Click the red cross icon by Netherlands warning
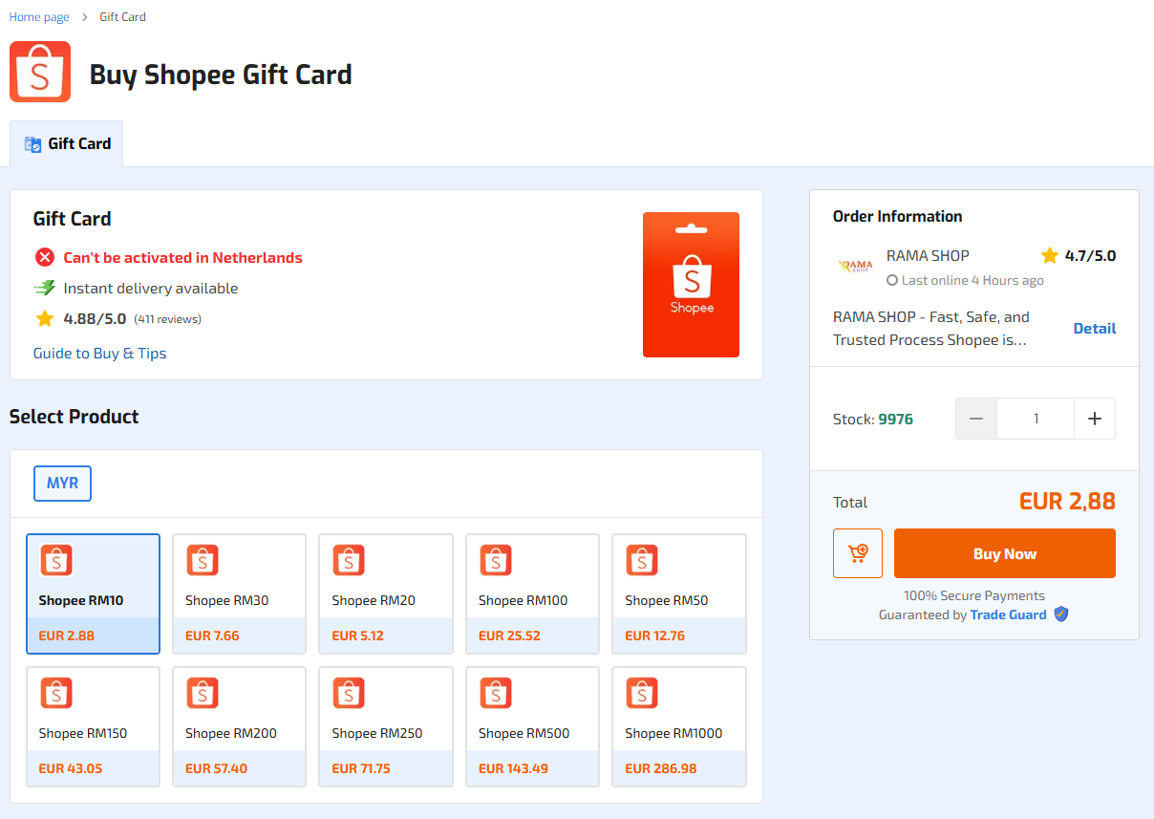 pyautogui.click(x=45, y=257)
